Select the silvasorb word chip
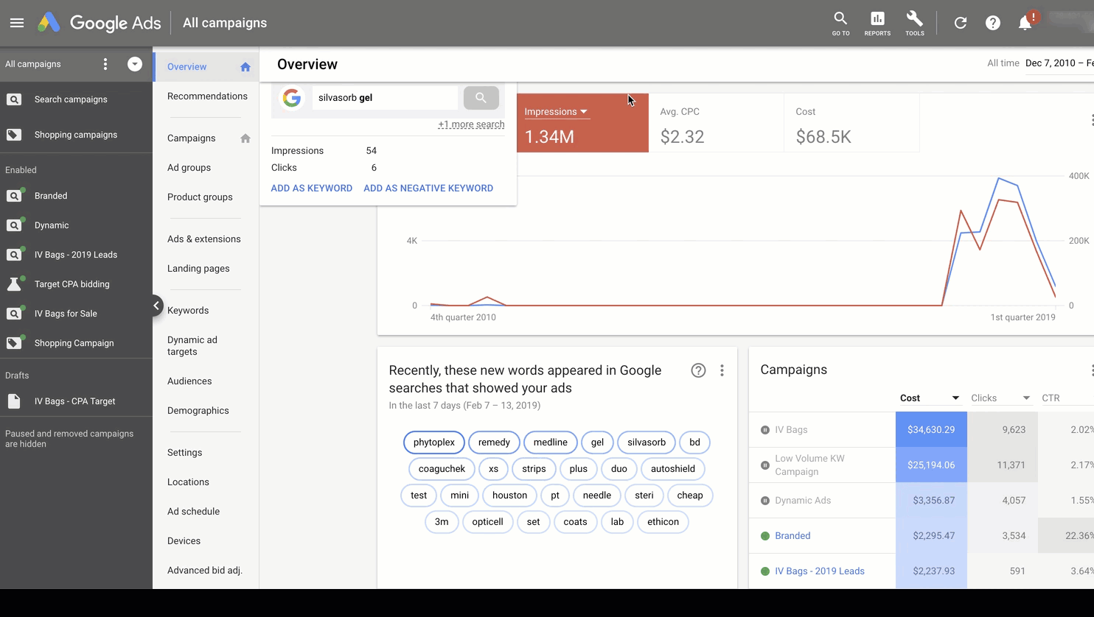The width and height of the screenshot is (1094, 617). pos(647,443)
